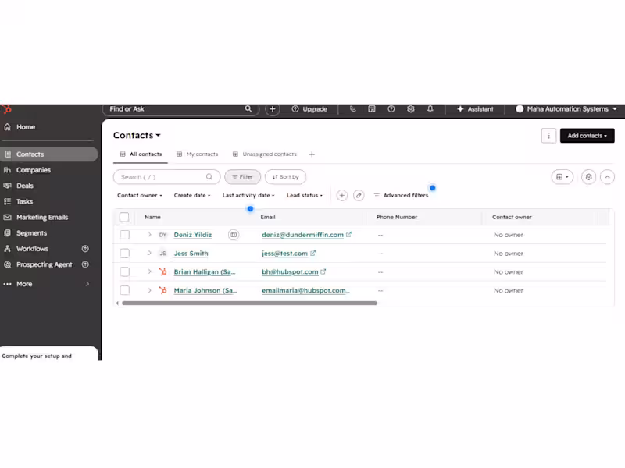Open table settings gear icon

point(588,177)
